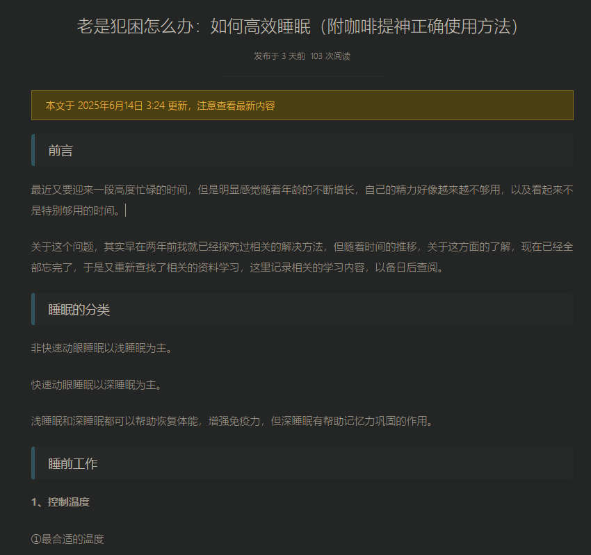Click the line '快速动眼睡眠以深睡眠为主'
Viewport: 591px width, 555px height.
(97, 385)
